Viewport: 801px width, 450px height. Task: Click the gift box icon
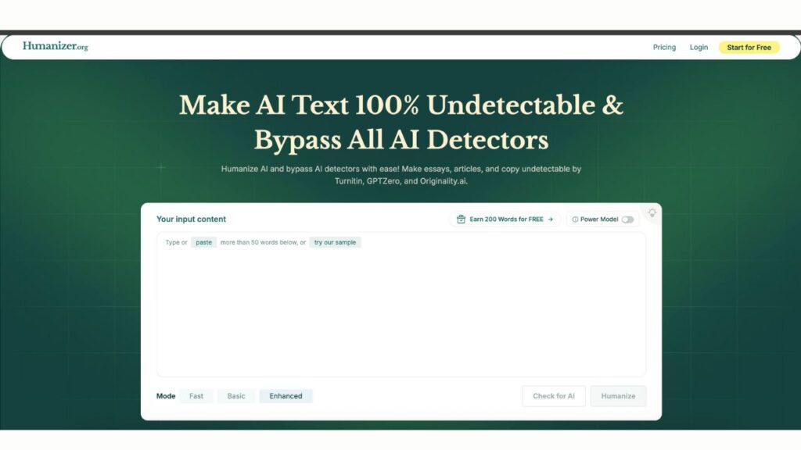[x=462, y=220]
